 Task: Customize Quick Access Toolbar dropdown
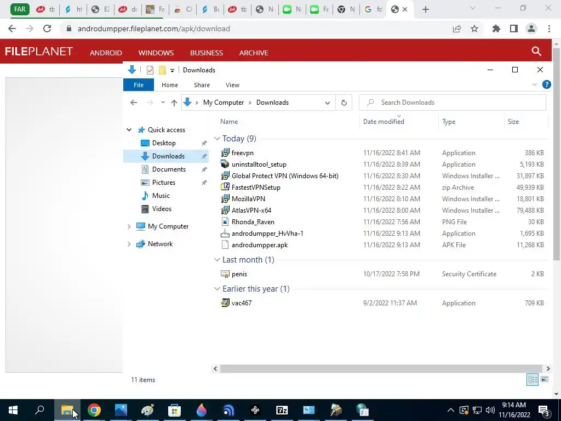pos(172,71)
